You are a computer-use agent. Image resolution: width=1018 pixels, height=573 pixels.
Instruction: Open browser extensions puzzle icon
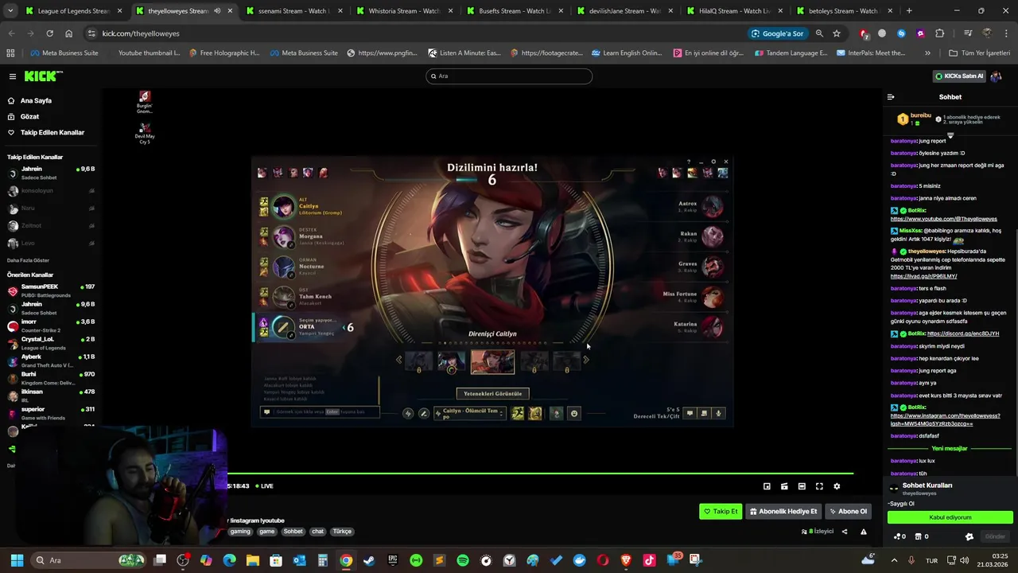click(x=940, y=33)
